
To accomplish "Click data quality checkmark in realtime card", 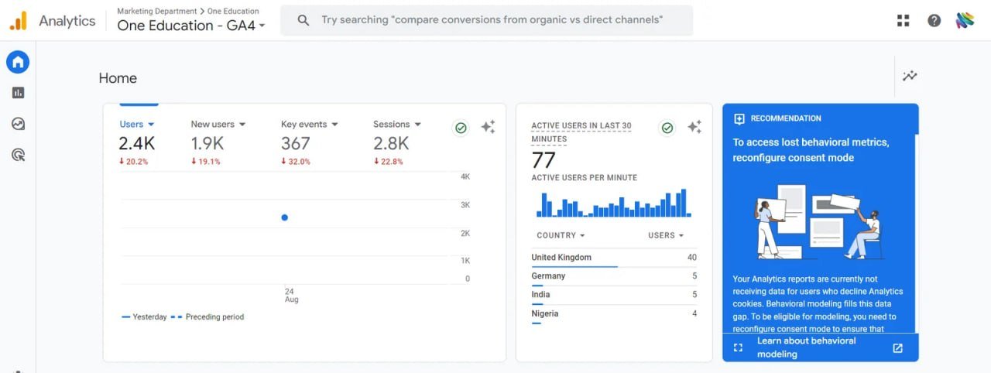I will click(667, 128).
